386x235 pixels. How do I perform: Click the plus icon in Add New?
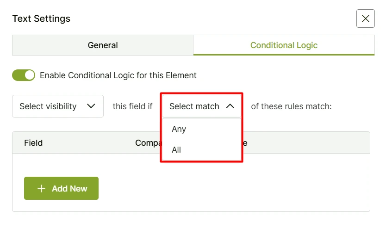tap(42, 189)
